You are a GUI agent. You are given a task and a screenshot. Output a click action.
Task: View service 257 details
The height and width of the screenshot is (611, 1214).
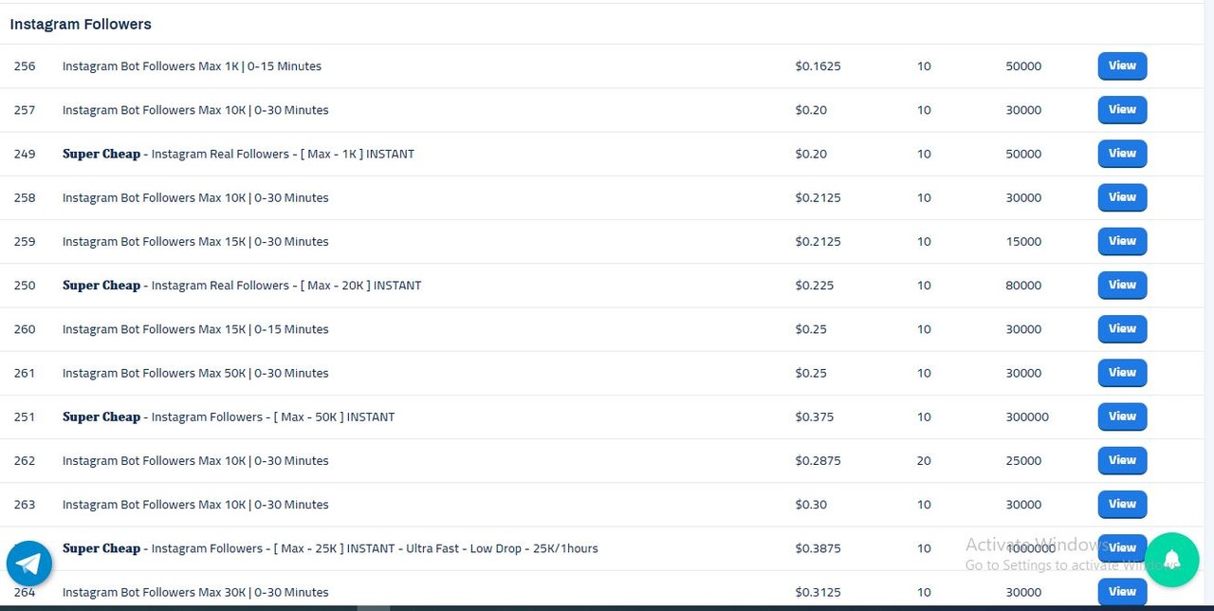pos(1122,110)
